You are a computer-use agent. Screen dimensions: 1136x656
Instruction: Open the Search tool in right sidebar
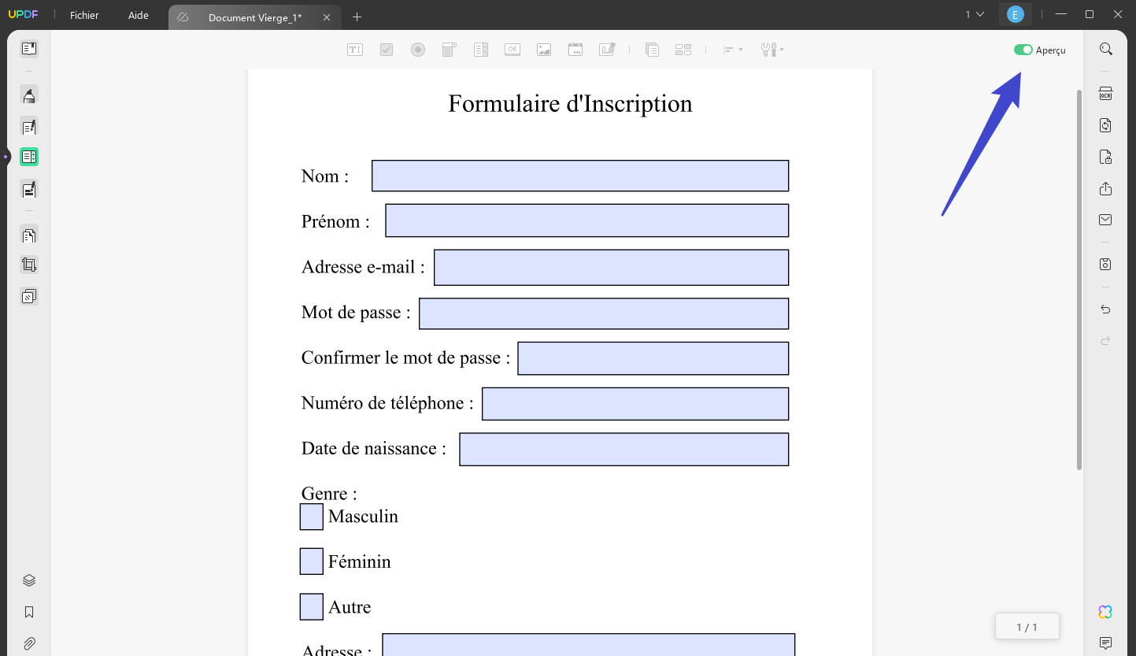tap(1105, 48)
